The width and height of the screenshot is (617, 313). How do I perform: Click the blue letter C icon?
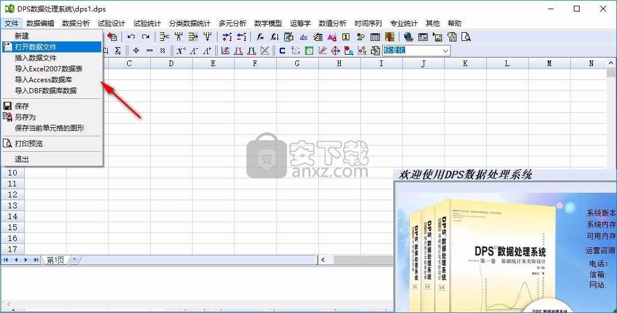click(282, 50)
